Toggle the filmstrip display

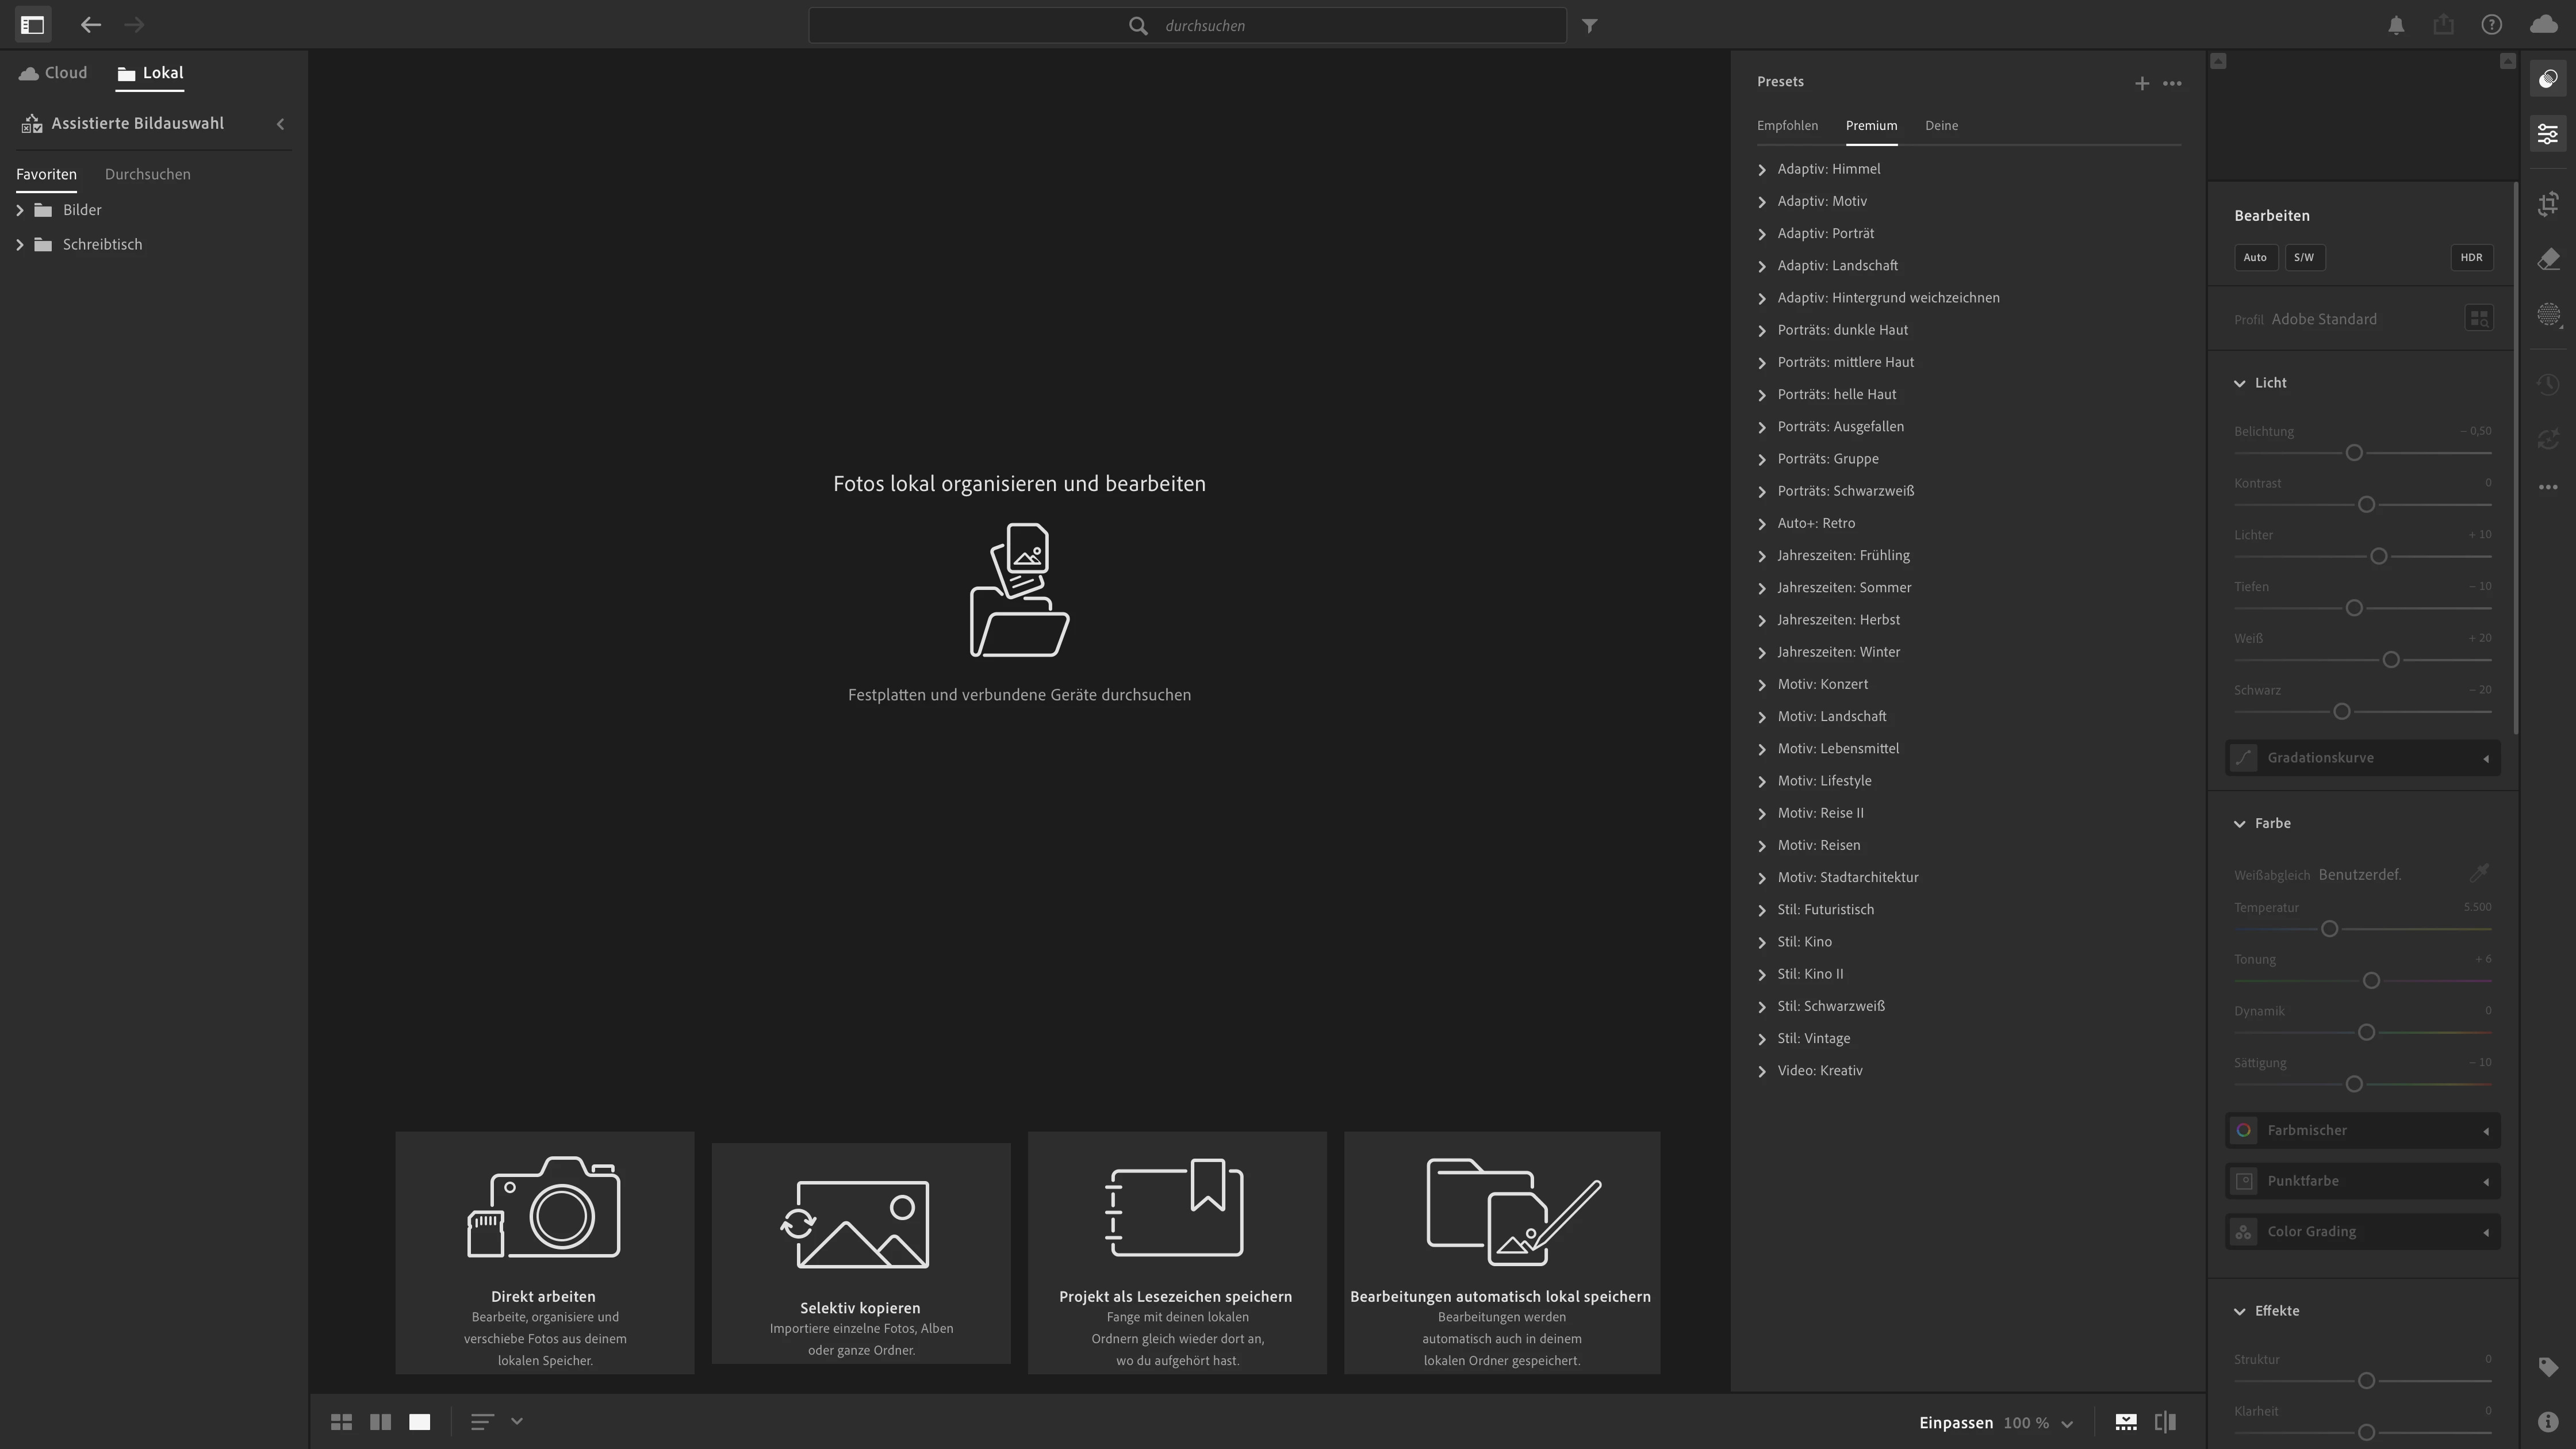coord(2126,1422)
